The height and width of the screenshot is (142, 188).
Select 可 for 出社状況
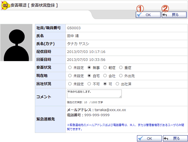[x=105, y=84]
